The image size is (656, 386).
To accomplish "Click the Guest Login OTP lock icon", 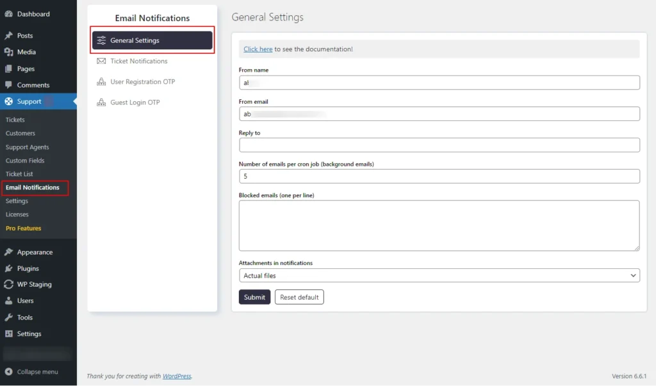I will pyautogui.click(x=102, y=102).
